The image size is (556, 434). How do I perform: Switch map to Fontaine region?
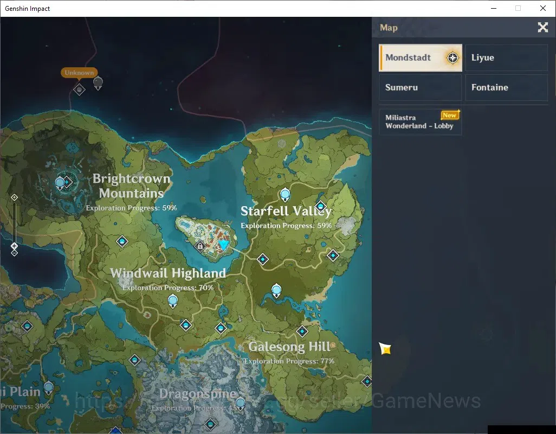pos(506,87)
